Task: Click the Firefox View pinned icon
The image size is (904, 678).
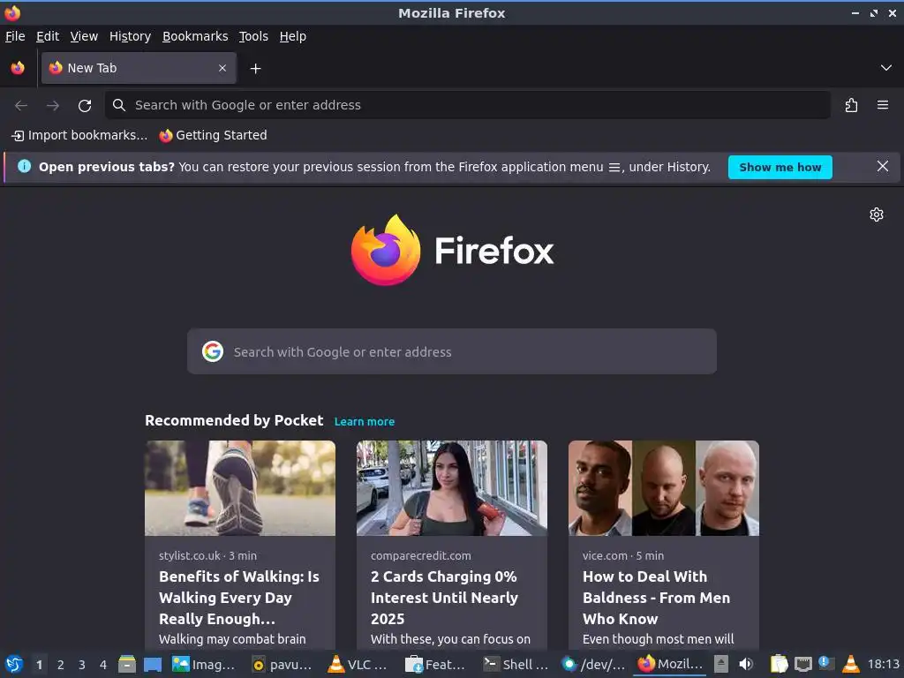Action: [x=18, y=68]
